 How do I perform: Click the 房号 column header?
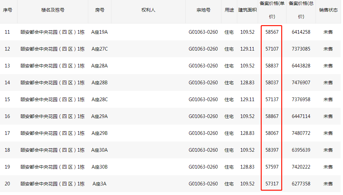pyautogui.click(x=99, y=10)
